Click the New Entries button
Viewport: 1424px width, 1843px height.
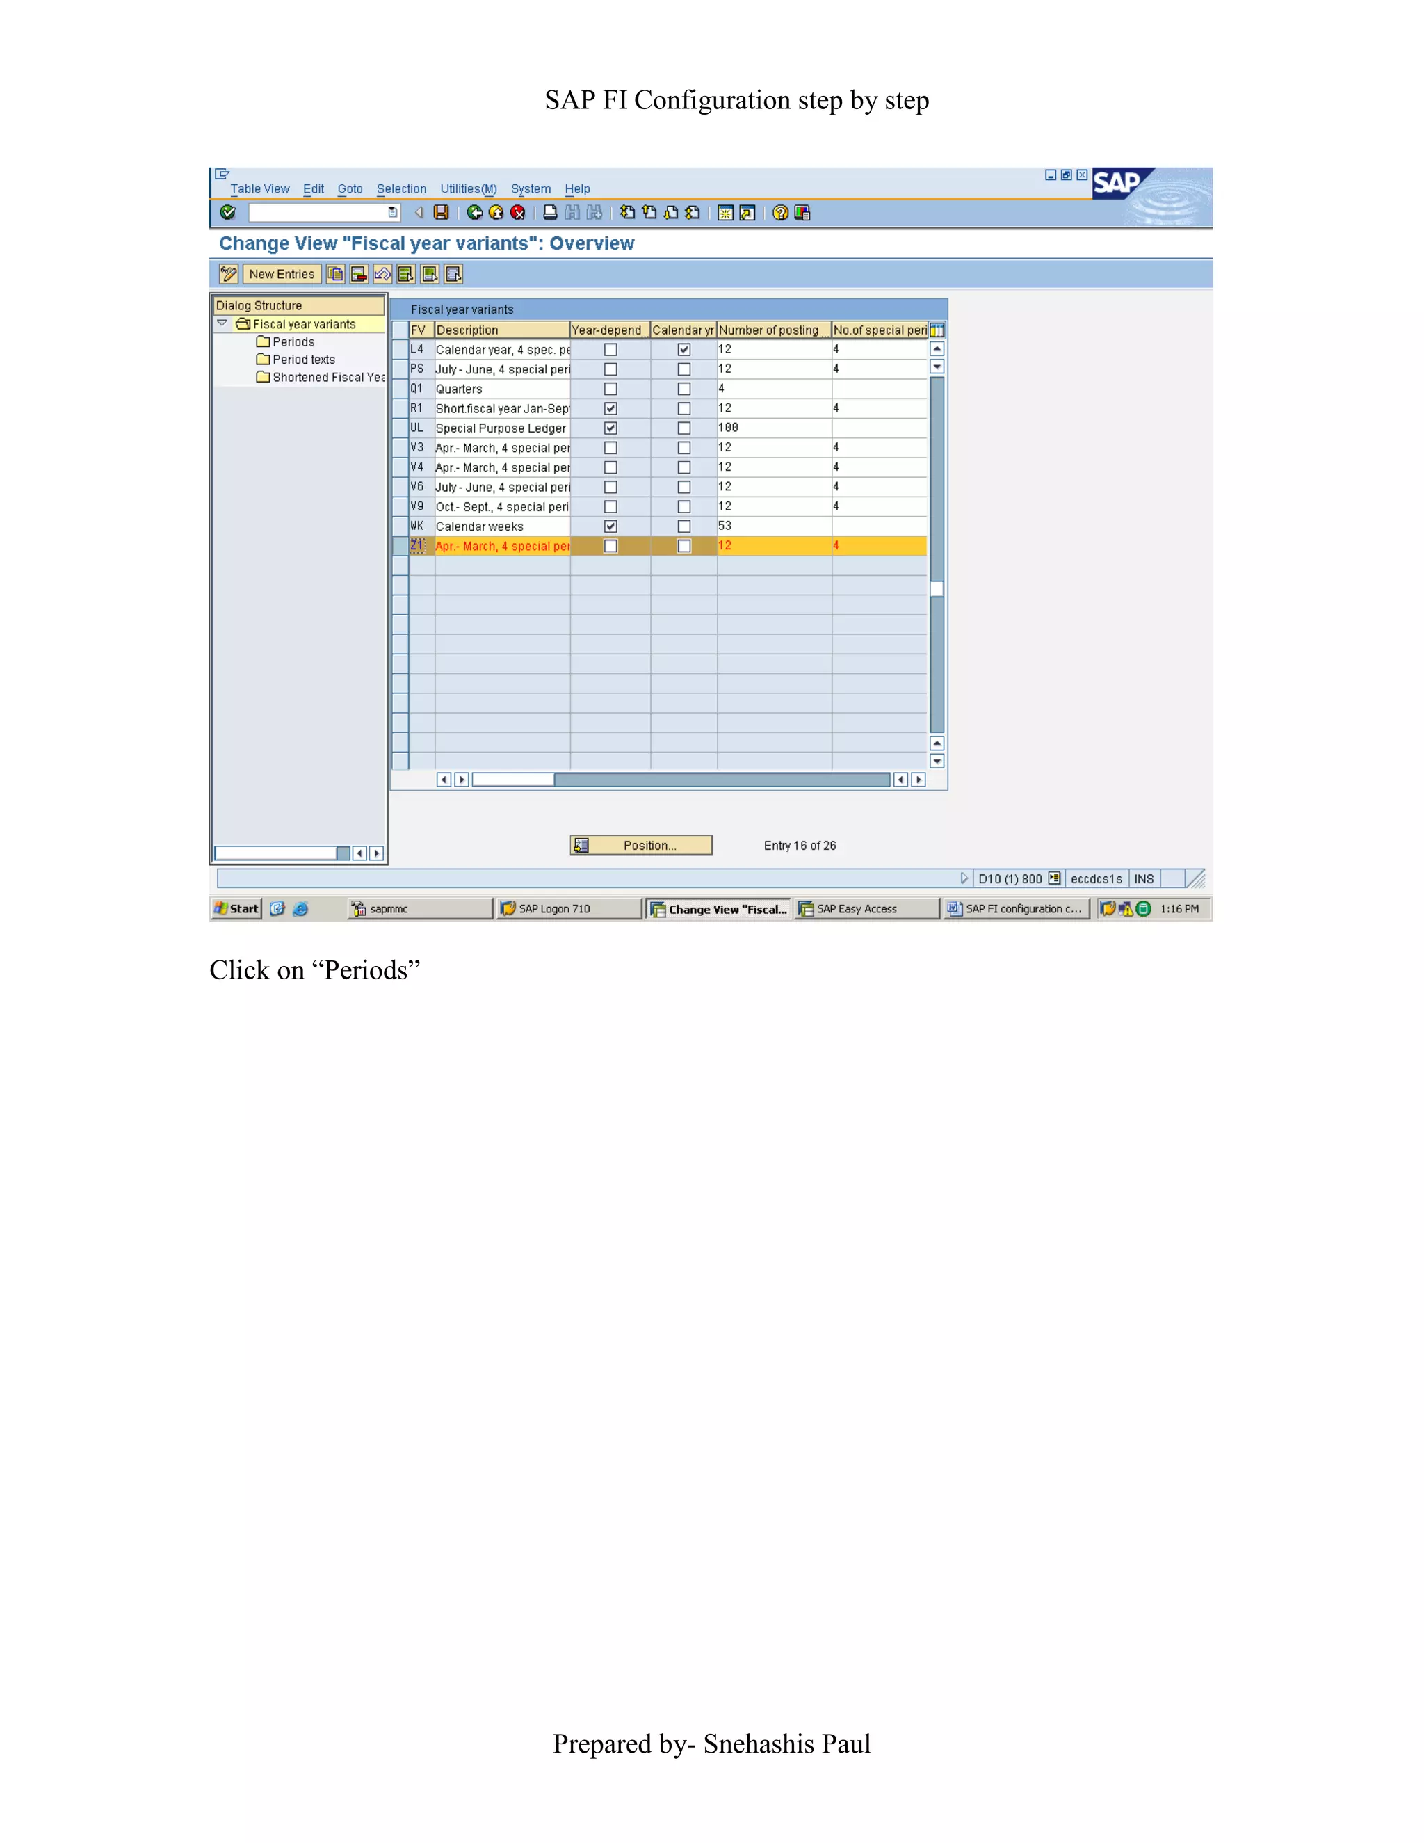282,274
